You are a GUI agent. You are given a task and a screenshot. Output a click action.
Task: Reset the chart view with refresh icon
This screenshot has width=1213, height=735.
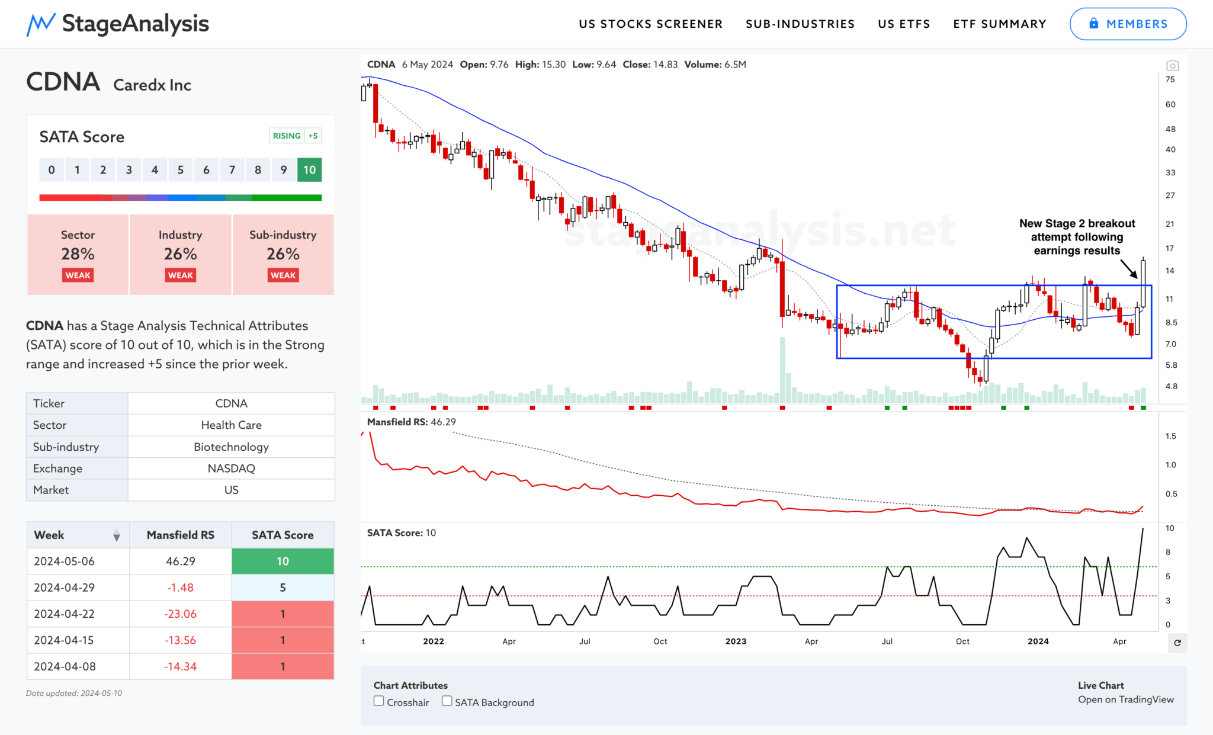tap(1177, 643)
